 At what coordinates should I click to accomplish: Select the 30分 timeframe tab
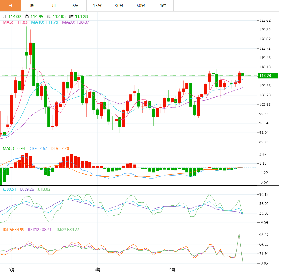[119, 6]
